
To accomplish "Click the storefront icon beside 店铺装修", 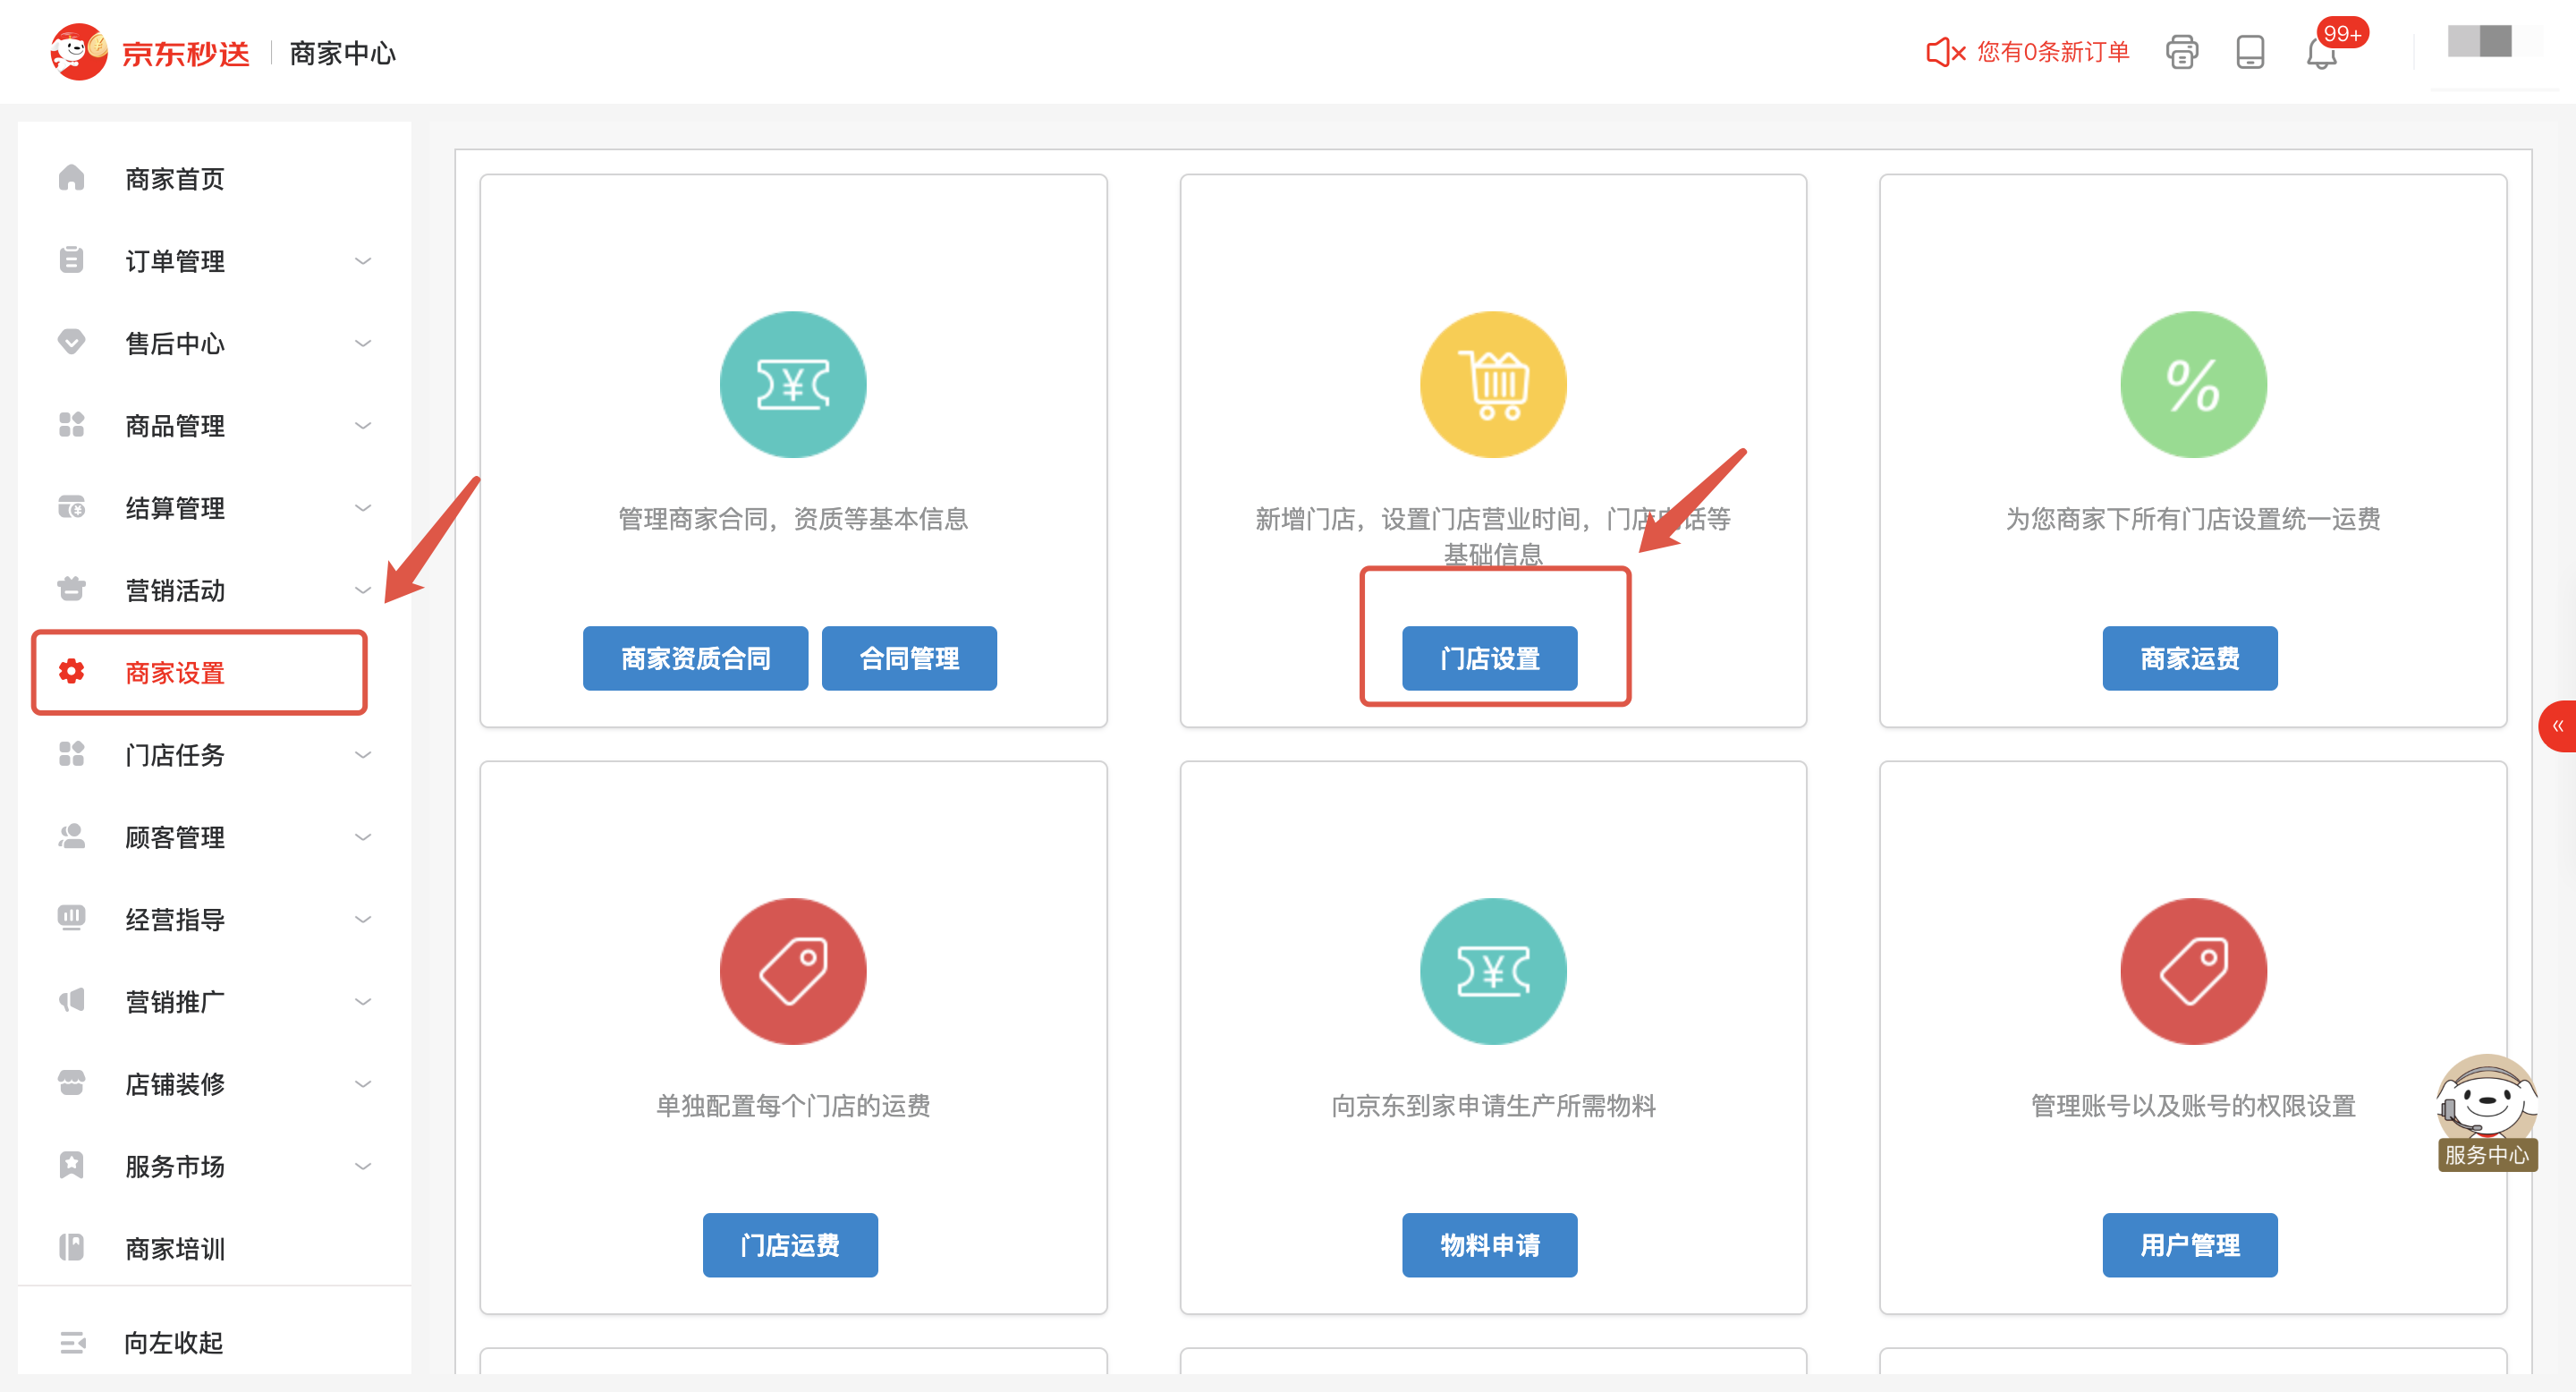I will click(x=71, y=1083).
